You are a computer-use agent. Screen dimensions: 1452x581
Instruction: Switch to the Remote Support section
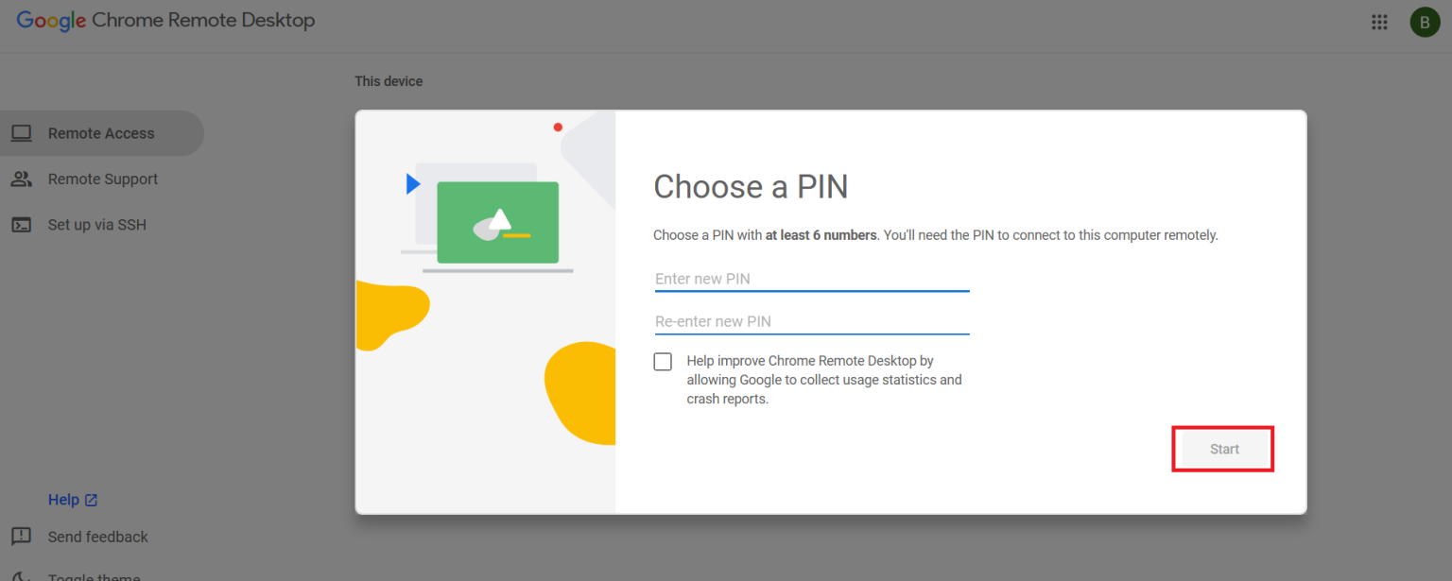102,179
